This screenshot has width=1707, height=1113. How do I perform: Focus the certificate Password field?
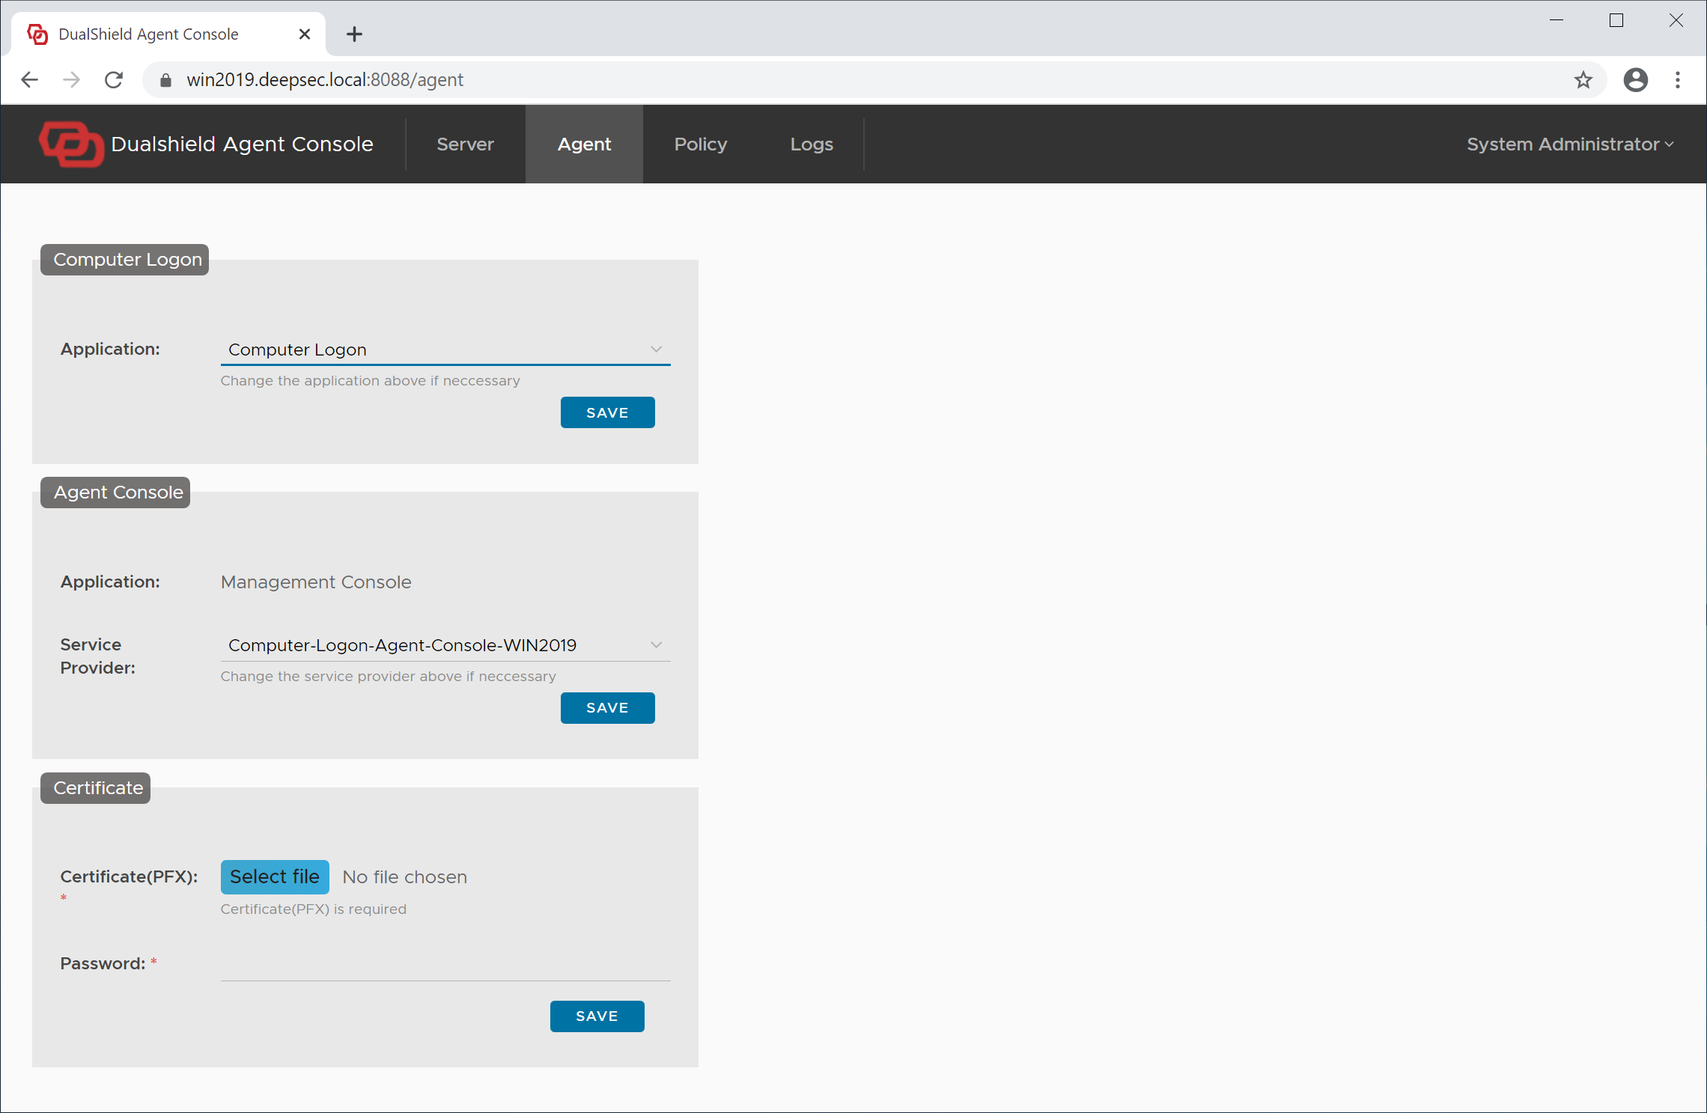[x=445, y=965]
